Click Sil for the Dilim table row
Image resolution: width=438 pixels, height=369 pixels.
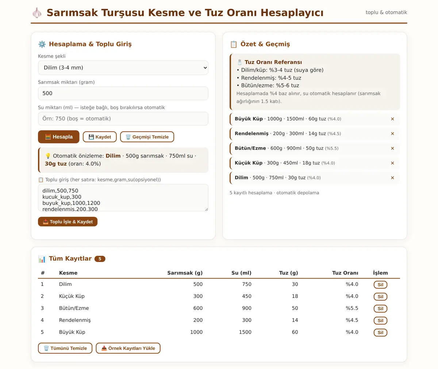tap(380, 284)
